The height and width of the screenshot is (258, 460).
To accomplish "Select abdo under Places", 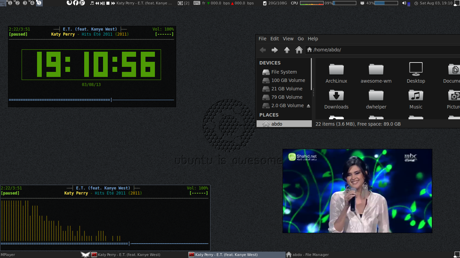I will point(284,124).
